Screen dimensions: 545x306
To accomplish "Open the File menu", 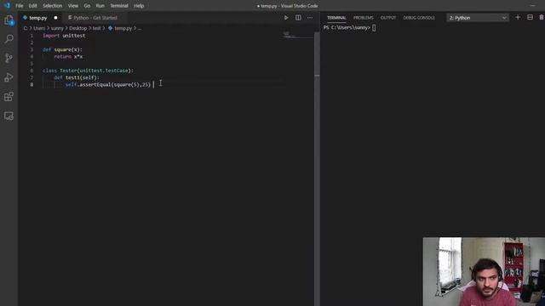I will [x=20, y=6].
